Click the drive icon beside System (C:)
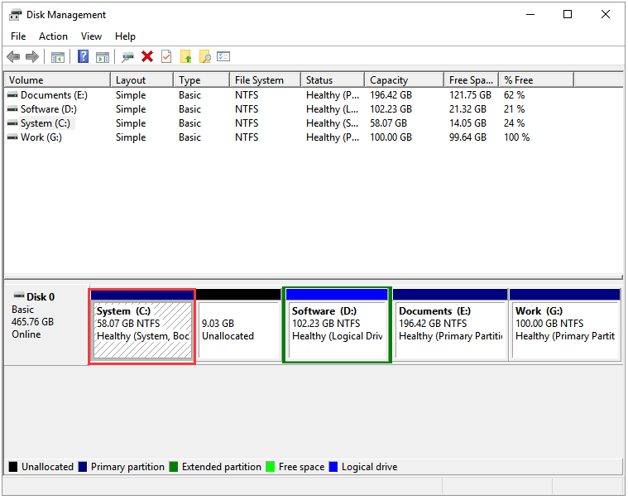Viewport: 628px width, 500px height. [12, 123]
